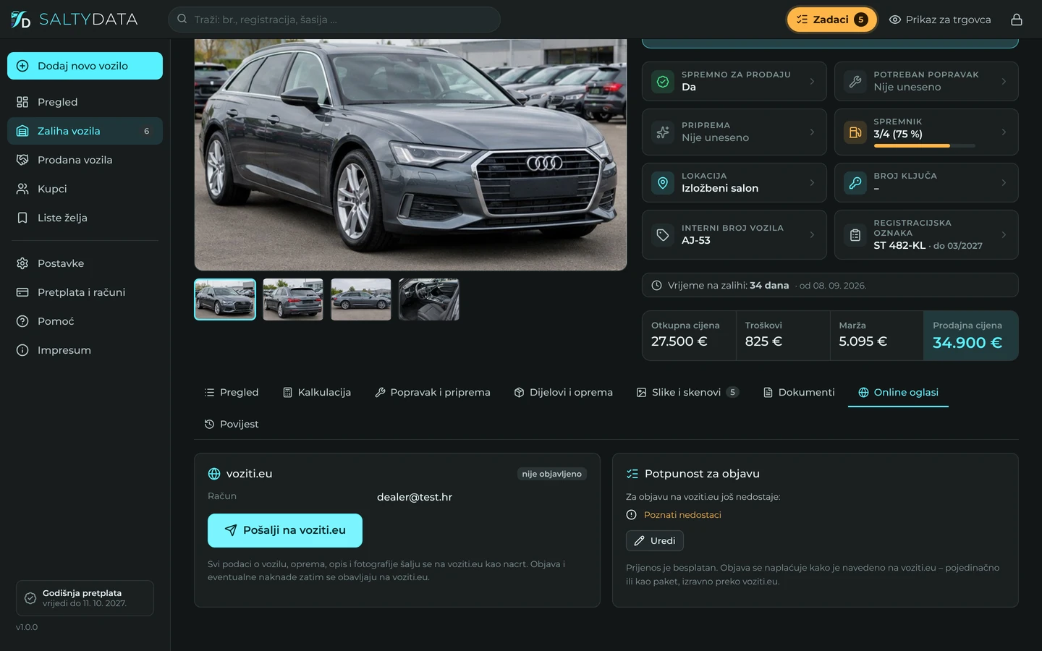Select the interior photo thumbnail

pos(429,299)
